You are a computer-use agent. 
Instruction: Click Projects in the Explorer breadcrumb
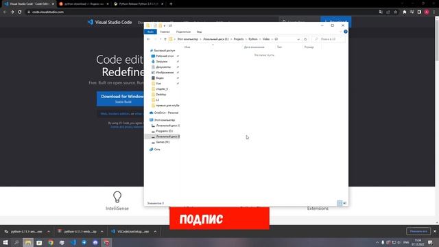[x=239, y=39]
